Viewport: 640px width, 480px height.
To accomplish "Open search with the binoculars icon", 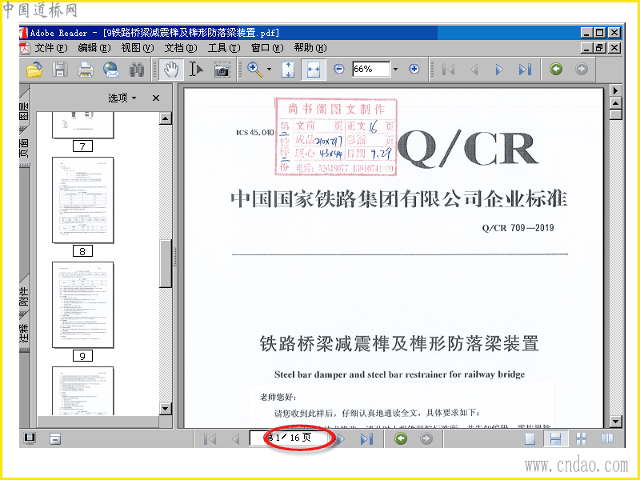I will pos(137,69).
